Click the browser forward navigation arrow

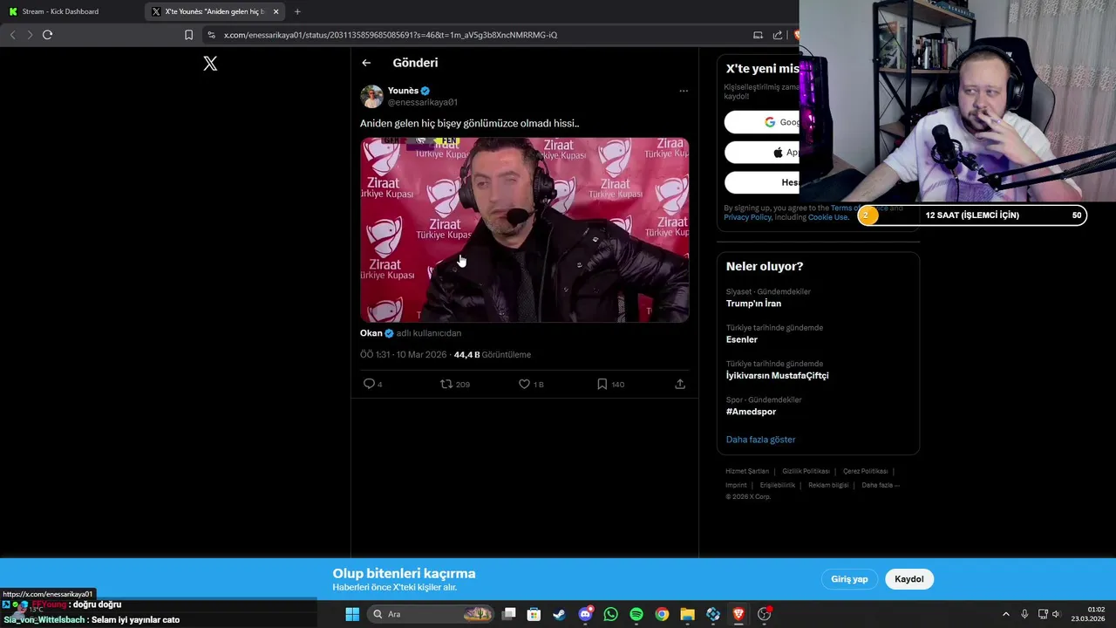click(x=30, y=35)
